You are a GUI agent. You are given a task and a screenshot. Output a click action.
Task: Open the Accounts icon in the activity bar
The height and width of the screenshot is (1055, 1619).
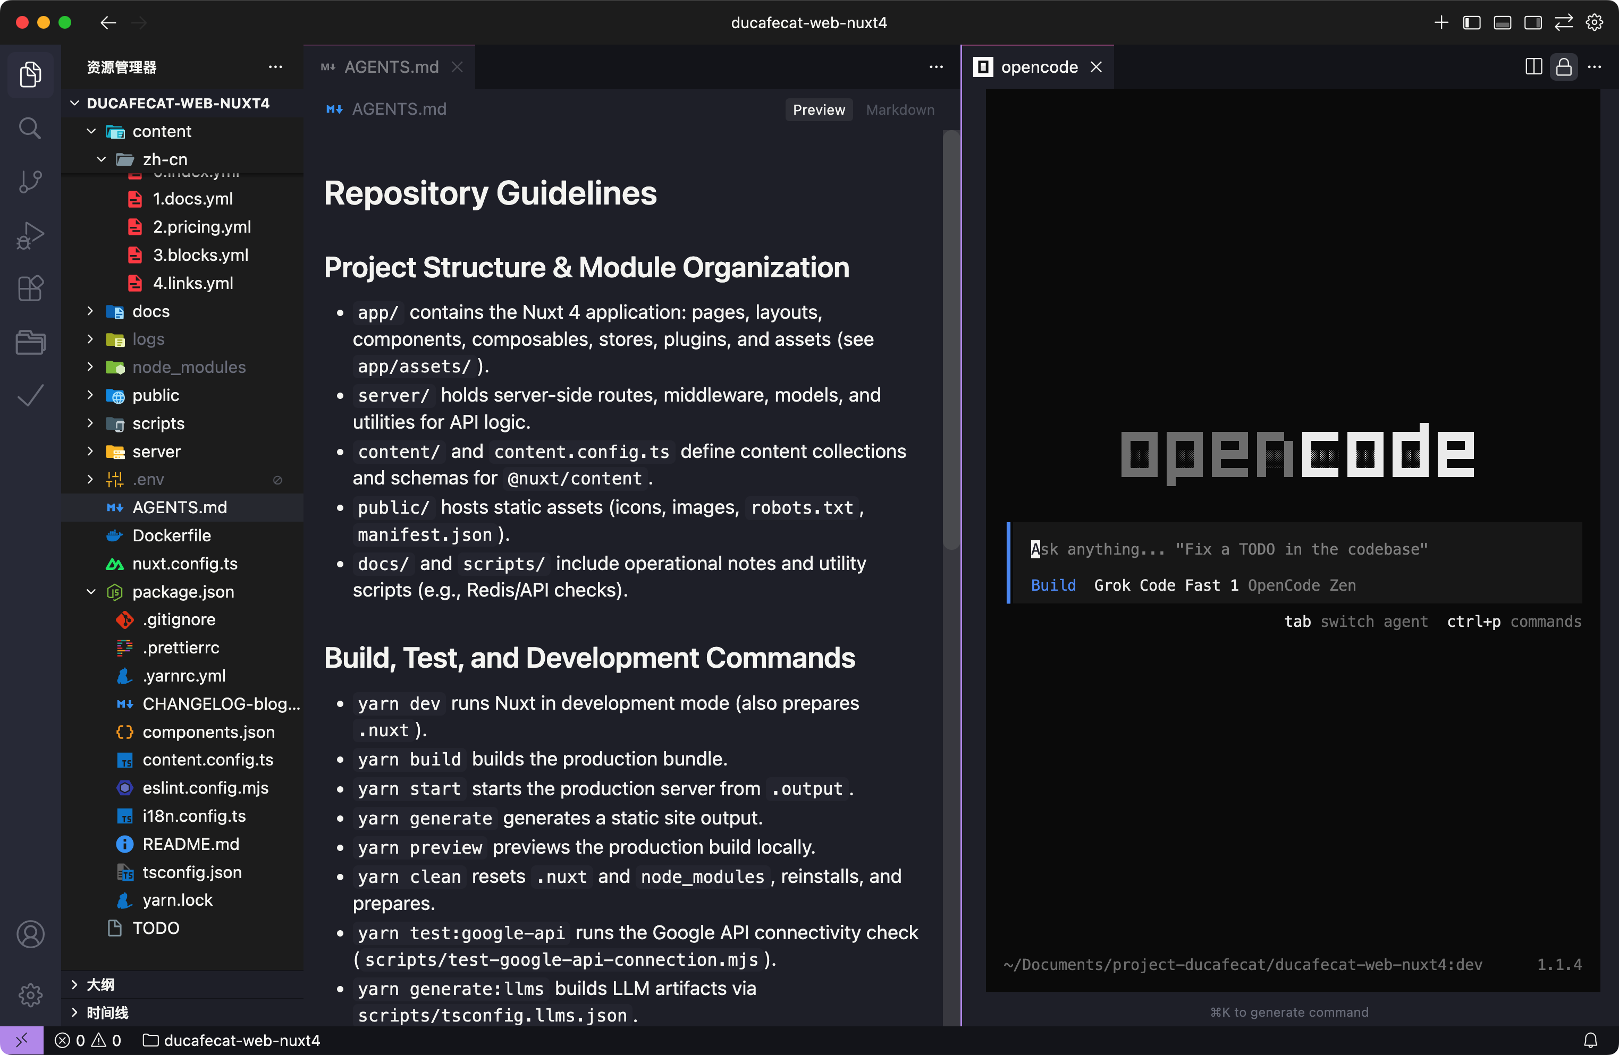(30, 934)
